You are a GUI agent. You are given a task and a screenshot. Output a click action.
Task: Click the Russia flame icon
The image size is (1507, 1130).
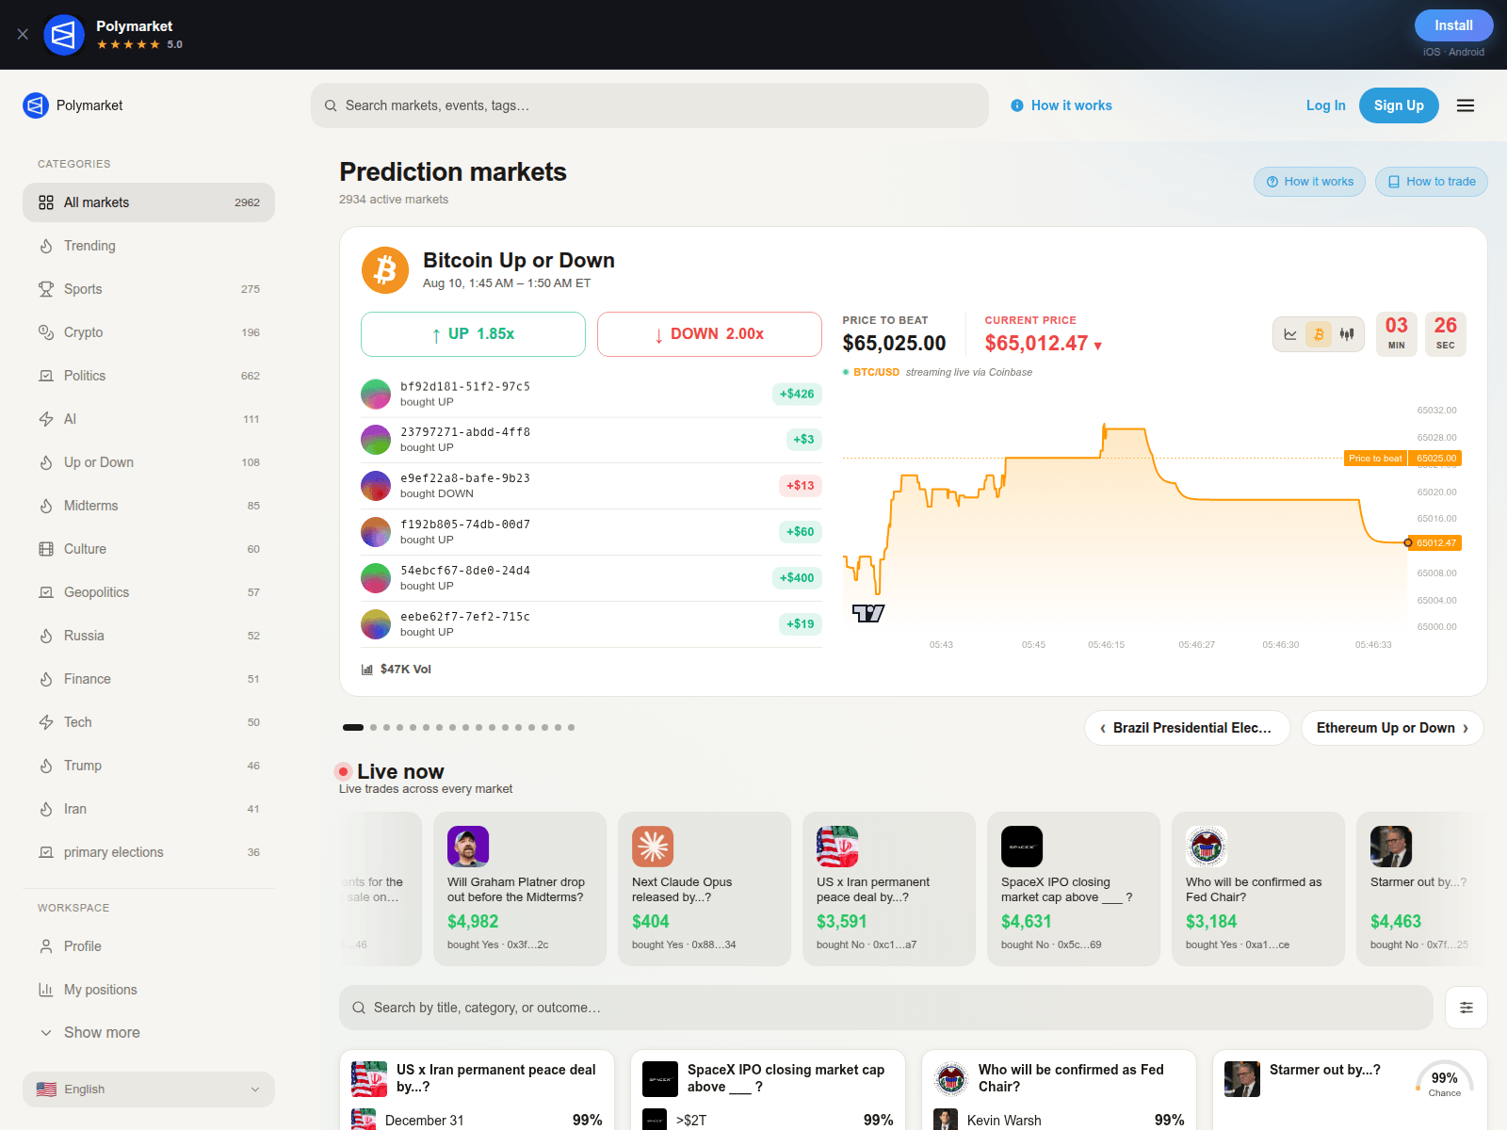coord(46,636)
